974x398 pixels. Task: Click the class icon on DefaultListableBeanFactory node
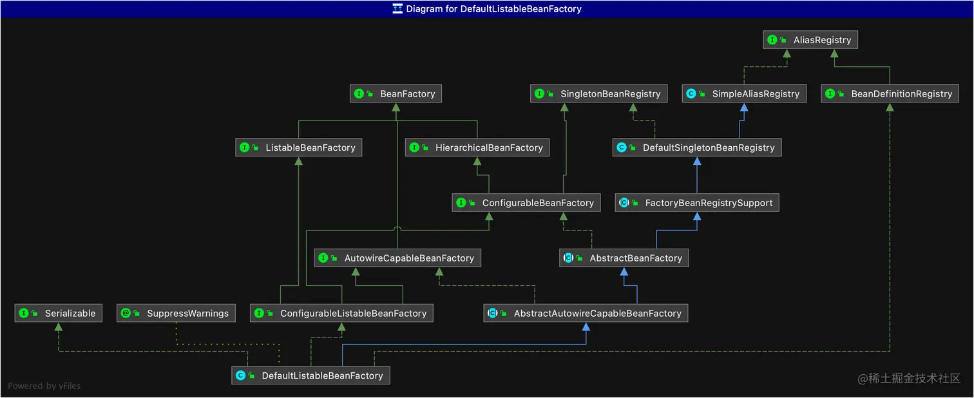[241, 376]
